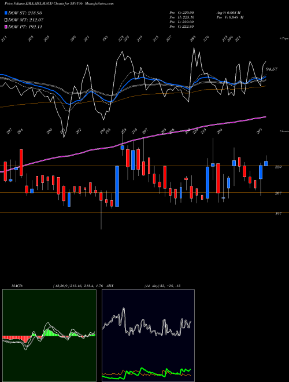Click the 94.57 indicator value label

pos(272,69)
